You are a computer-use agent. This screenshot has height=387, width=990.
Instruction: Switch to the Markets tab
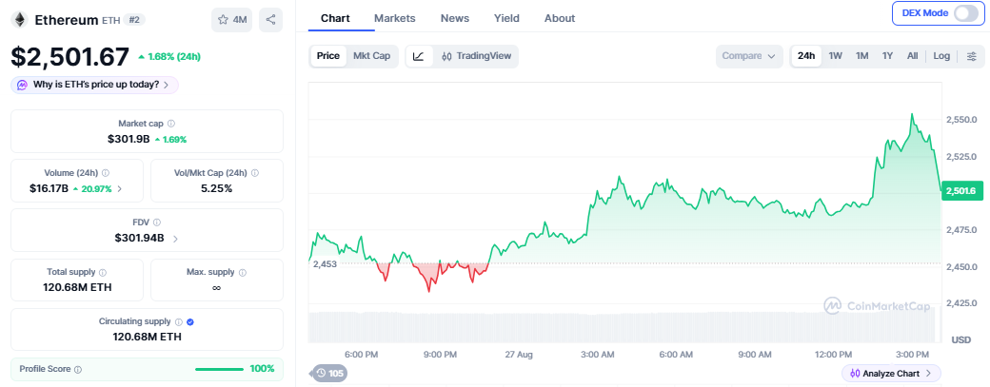point(395,18)
